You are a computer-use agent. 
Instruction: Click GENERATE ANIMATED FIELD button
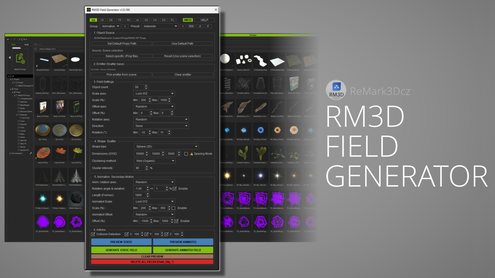(183, 250)
